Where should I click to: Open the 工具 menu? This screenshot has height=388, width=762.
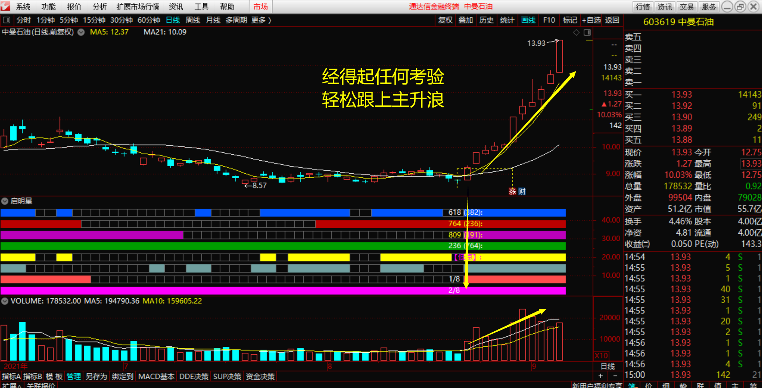point(201,7)
